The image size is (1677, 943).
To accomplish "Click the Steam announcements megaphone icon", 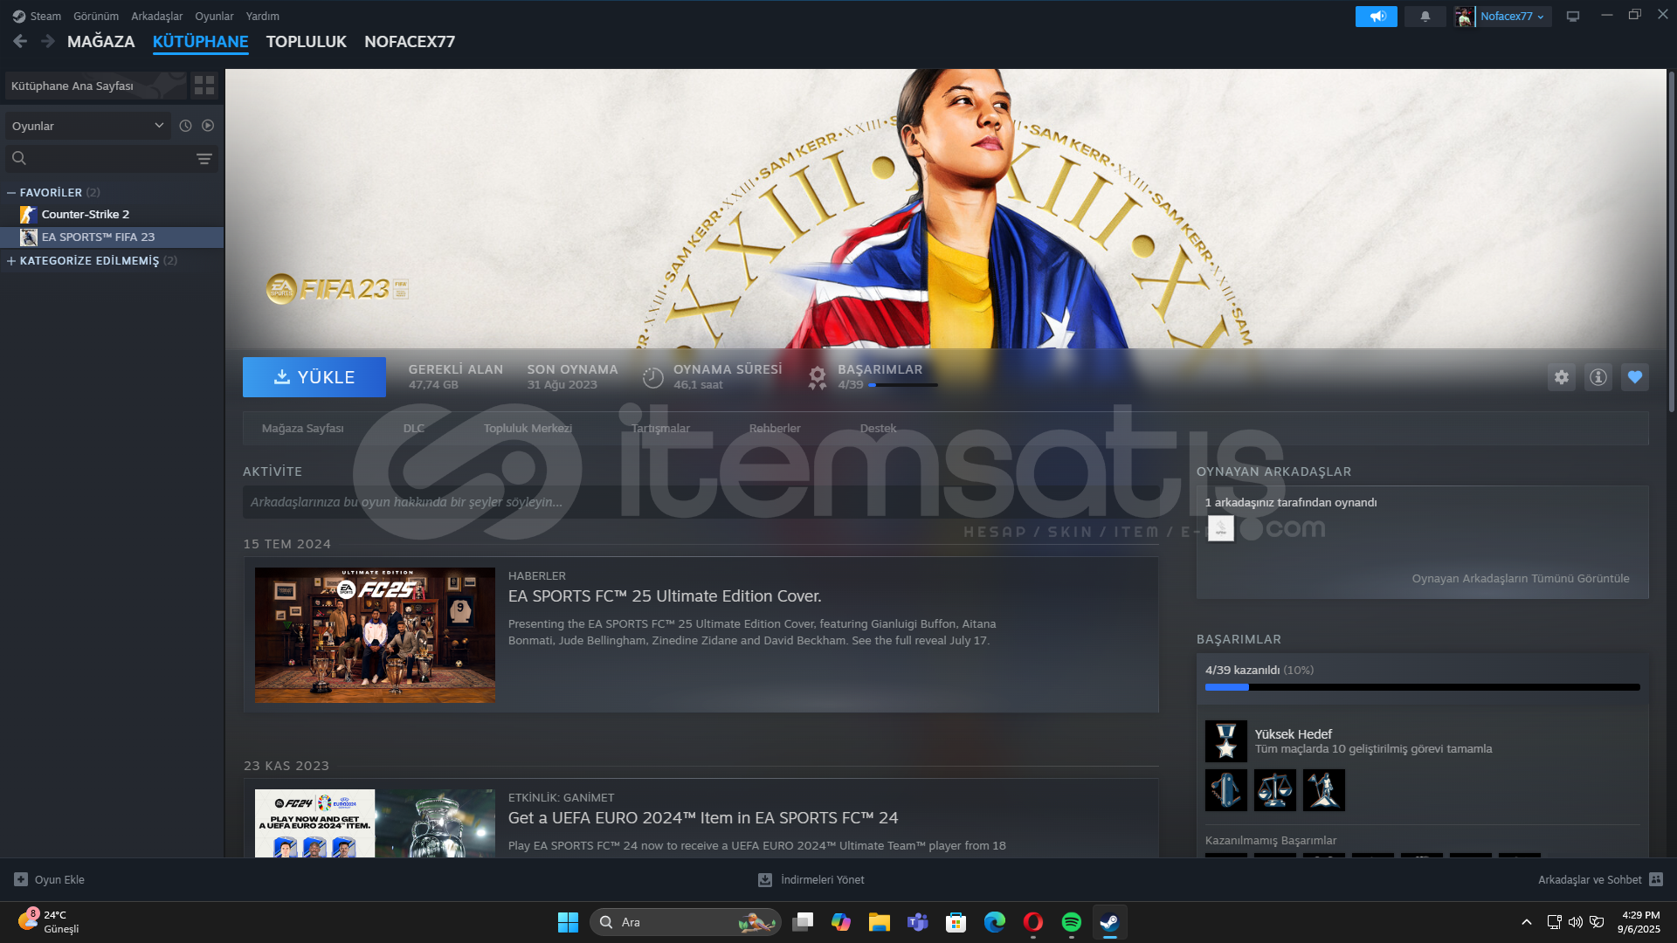I will [x=1376, y=17].
